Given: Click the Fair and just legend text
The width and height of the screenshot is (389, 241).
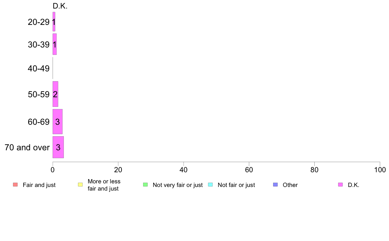Looking at the screenshot, I should point(39,185).
